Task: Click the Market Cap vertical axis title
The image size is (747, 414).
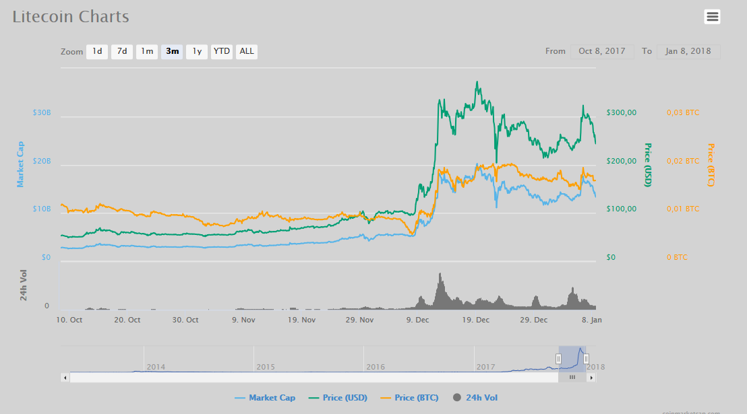Action: [x=20, y=164]
